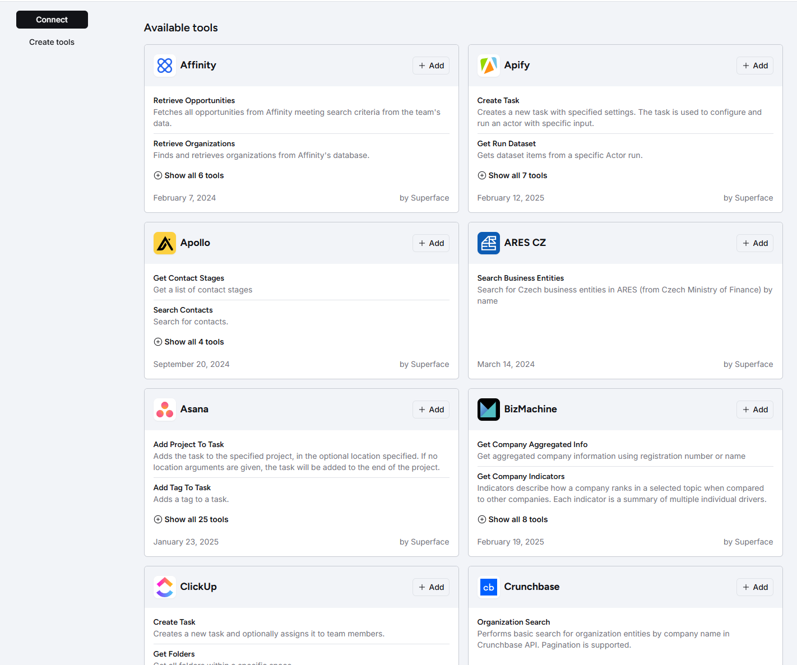Click the Apify logo icon
Viewport: 797px width, 665px height.
pos(488,66)
